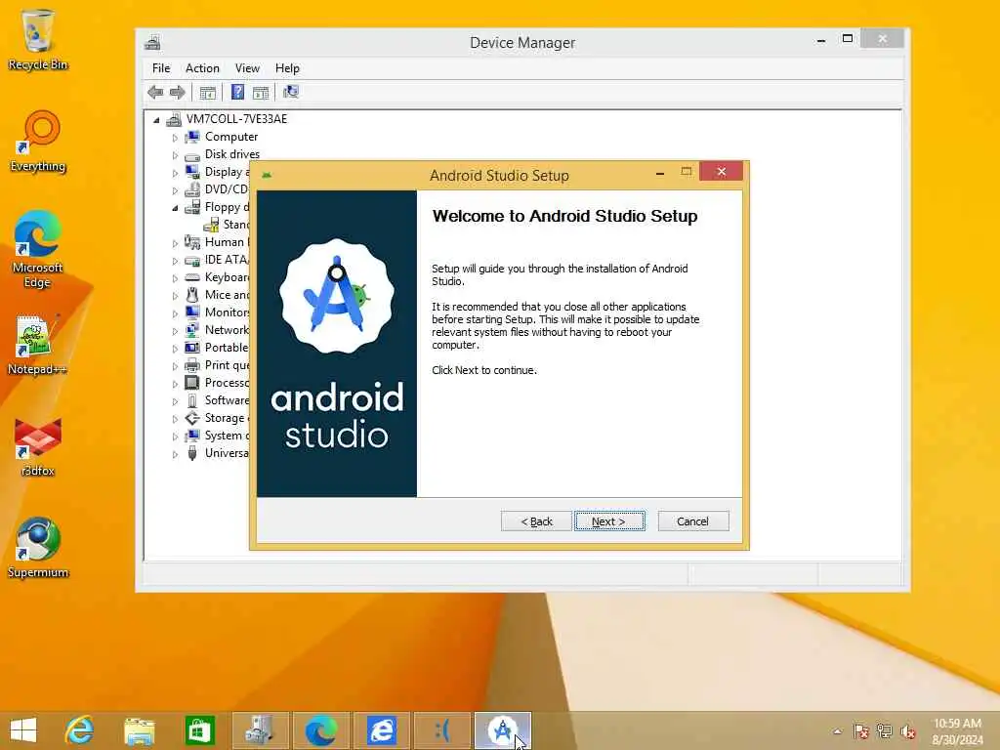Expand the IDE ATA controllers arrow

coord(175,260)
